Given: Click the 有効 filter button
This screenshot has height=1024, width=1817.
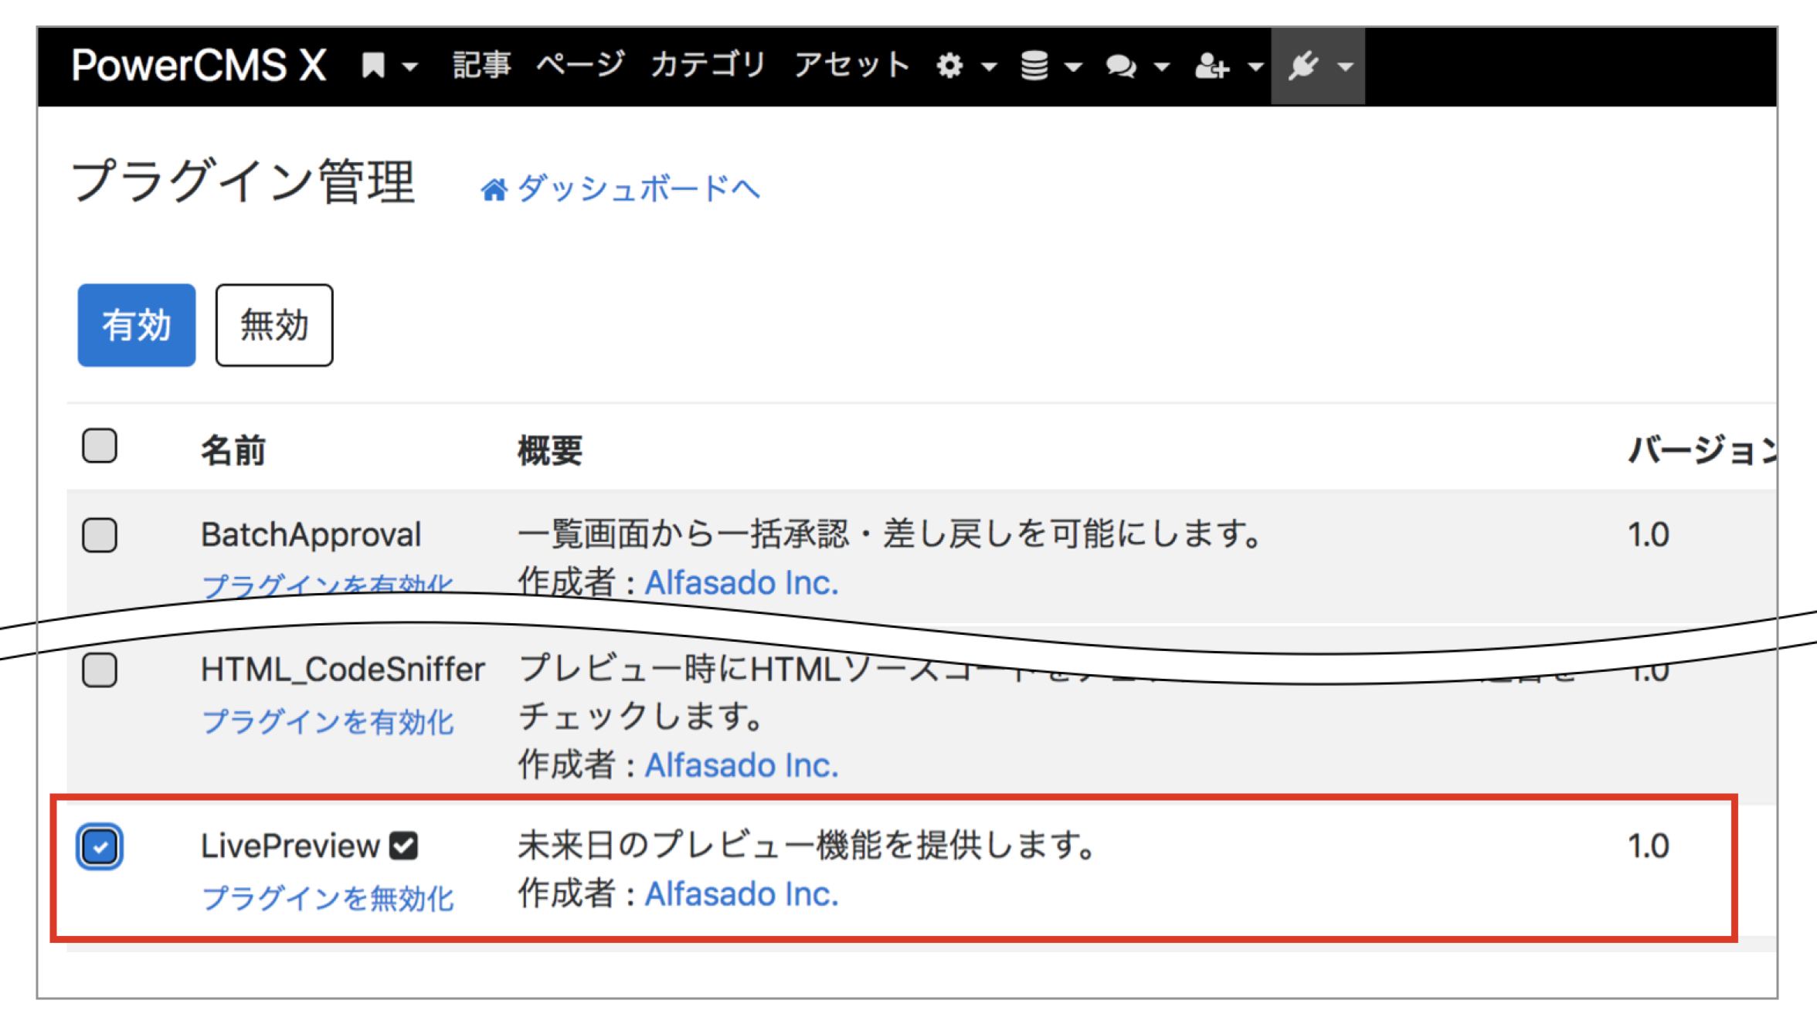Looking at the screenshot, I should pos(136,325).
